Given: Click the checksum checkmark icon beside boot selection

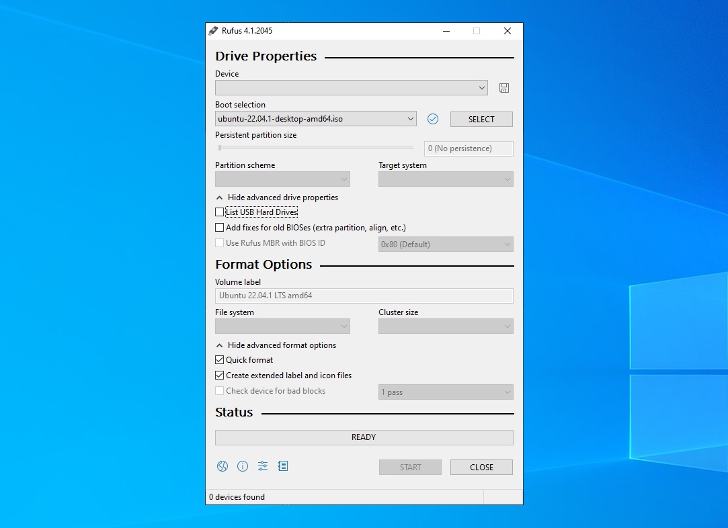Looking at the screenshot, I should coord(433,120).
